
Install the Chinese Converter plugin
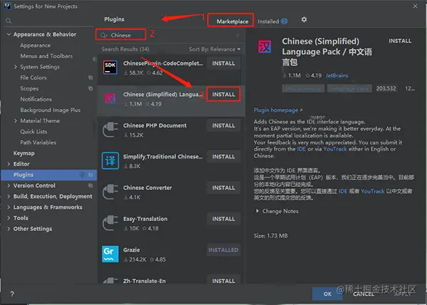point(223,188)
